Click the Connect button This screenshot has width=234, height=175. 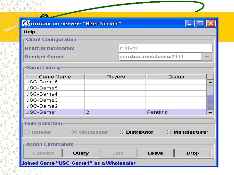(x=43, y=153)
